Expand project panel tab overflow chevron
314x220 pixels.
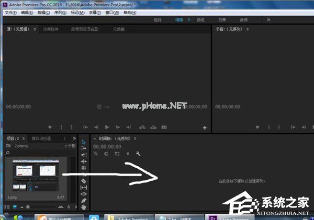(74, 138)
